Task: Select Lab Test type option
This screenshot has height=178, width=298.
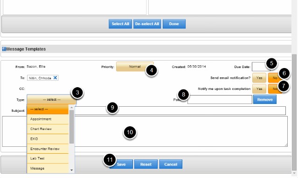Action: click(48, 158)
